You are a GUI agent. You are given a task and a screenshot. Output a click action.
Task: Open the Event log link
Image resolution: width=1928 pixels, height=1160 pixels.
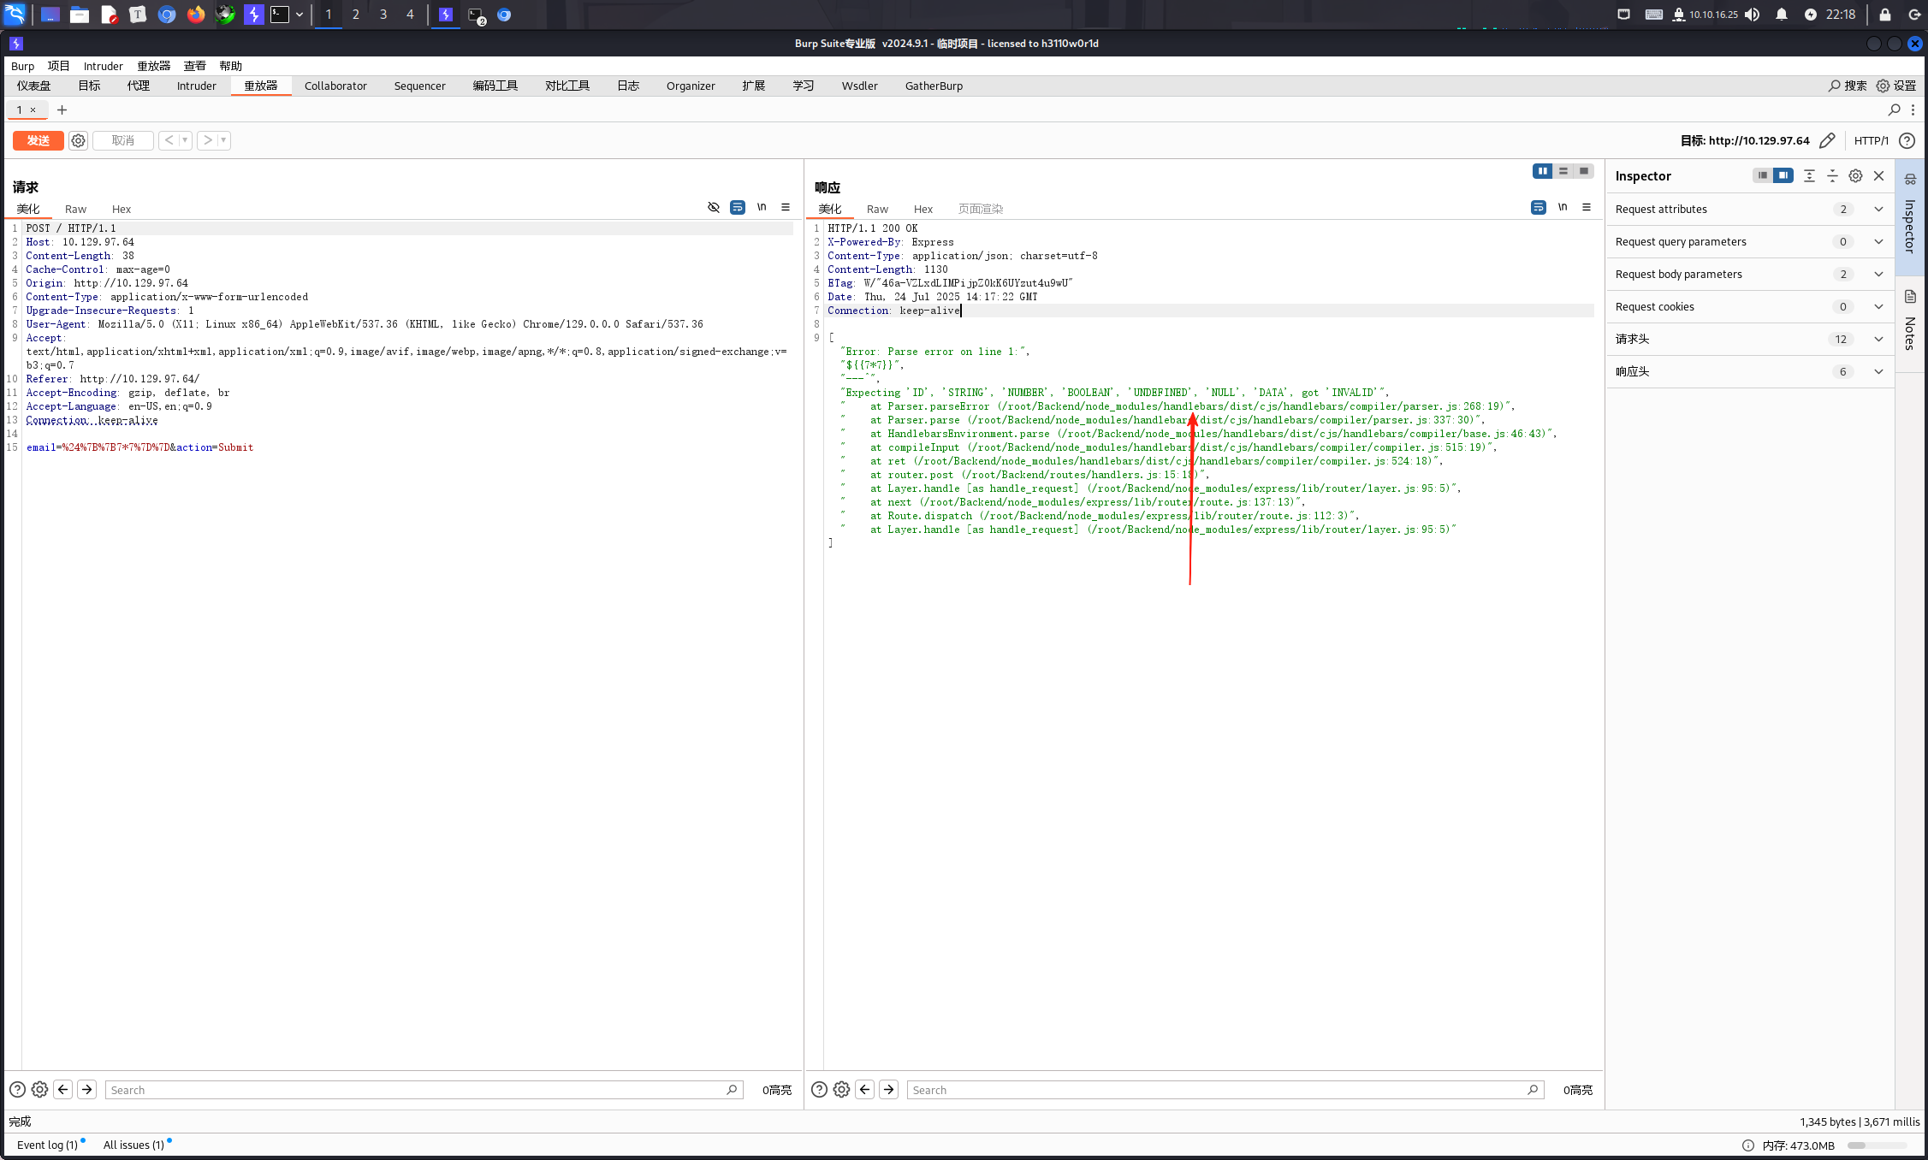pyautogui.click(x=47, y=1145)
